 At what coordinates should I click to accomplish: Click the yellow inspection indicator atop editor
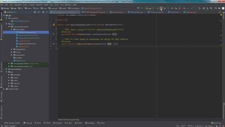click(x=221, y=15)
